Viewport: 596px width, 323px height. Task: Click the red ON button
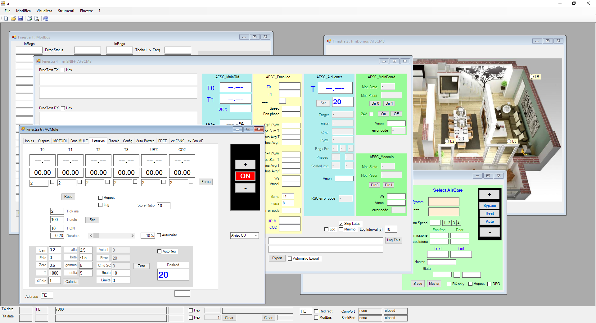(245, 176)
